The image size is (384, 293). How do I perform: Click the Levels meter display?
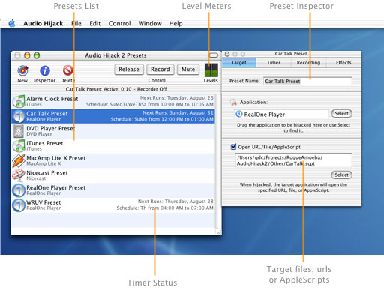[x=211, y=70]
